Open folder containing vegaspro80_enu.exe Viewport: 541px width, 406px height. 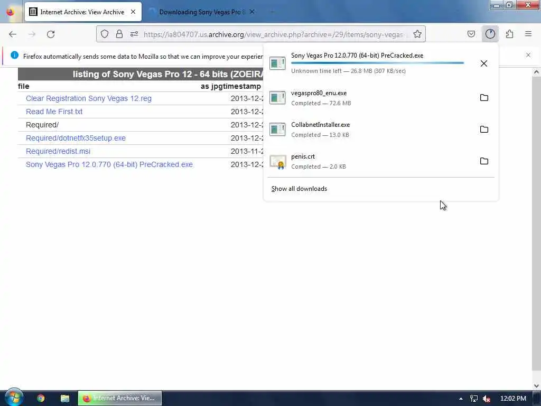(x=484, y=98)
